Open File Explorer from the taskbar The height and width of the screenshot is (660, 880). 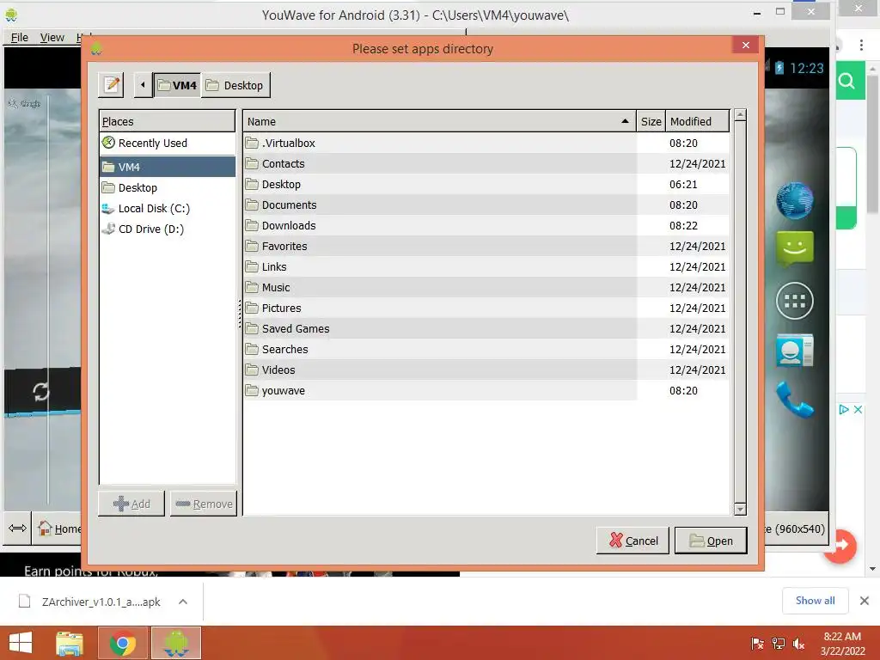coord(70,643)
